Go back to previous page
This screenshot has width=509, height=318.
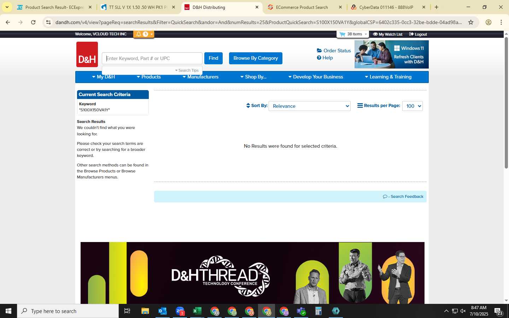click(8, 22)
